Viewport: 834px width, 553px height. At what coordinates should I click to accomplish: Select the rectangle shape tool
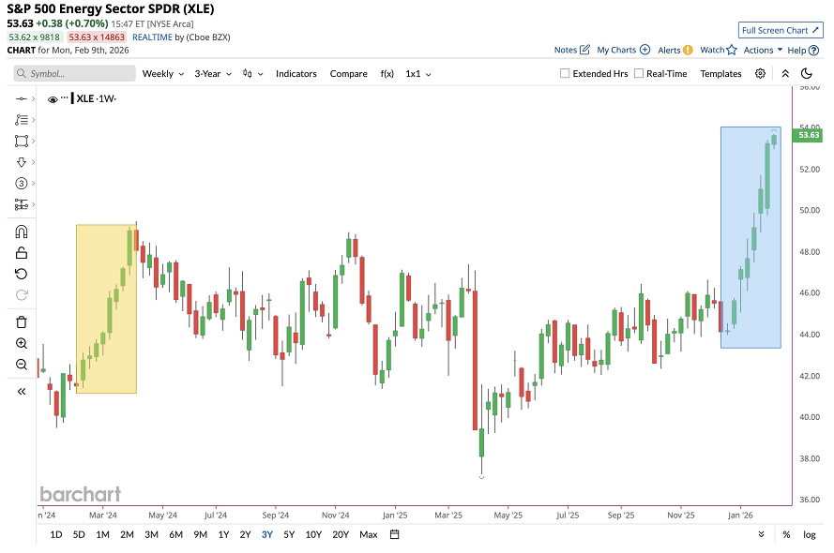pyautogui.click(x=22, y=141)
